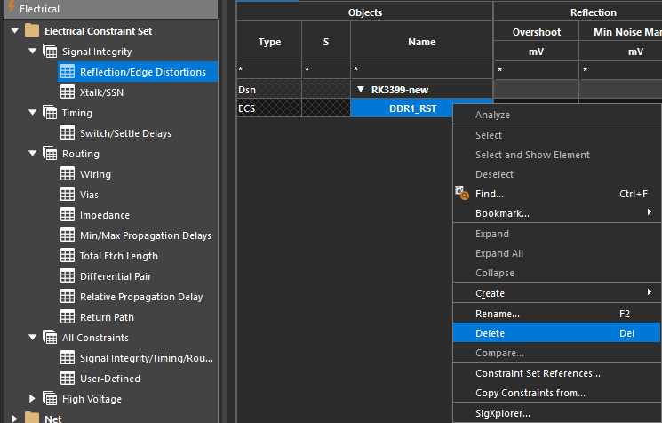Click the Wiring worksheet table icon
This screenshot has height=423, width=662.
[x=68, y=174]
